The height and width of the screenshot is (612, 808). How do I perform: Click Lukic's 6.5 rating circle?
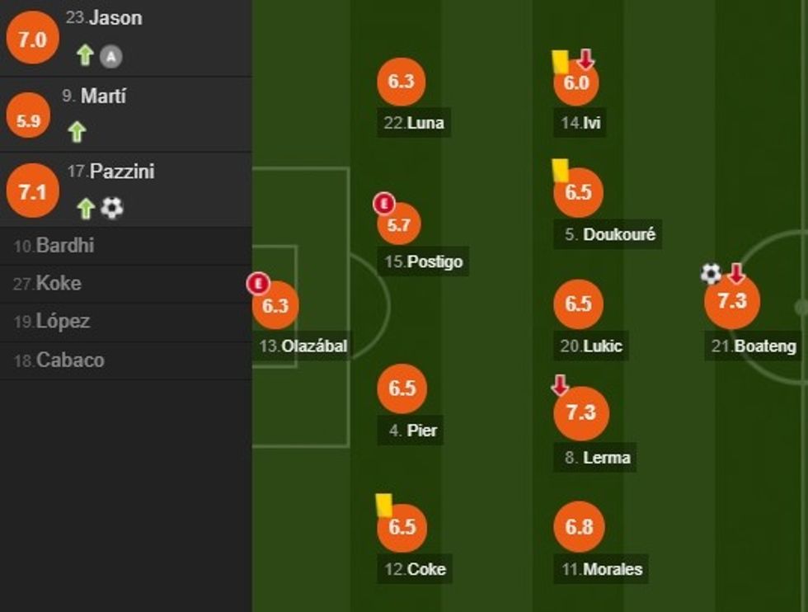pos(579,304)
